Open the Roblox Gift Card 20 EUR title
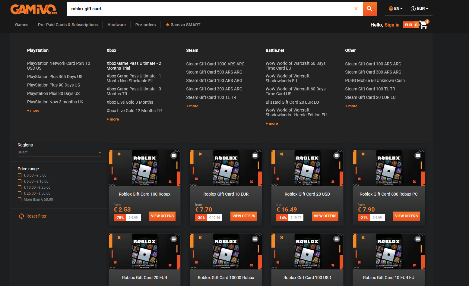 pyautogui.click(x=145, y=278)
